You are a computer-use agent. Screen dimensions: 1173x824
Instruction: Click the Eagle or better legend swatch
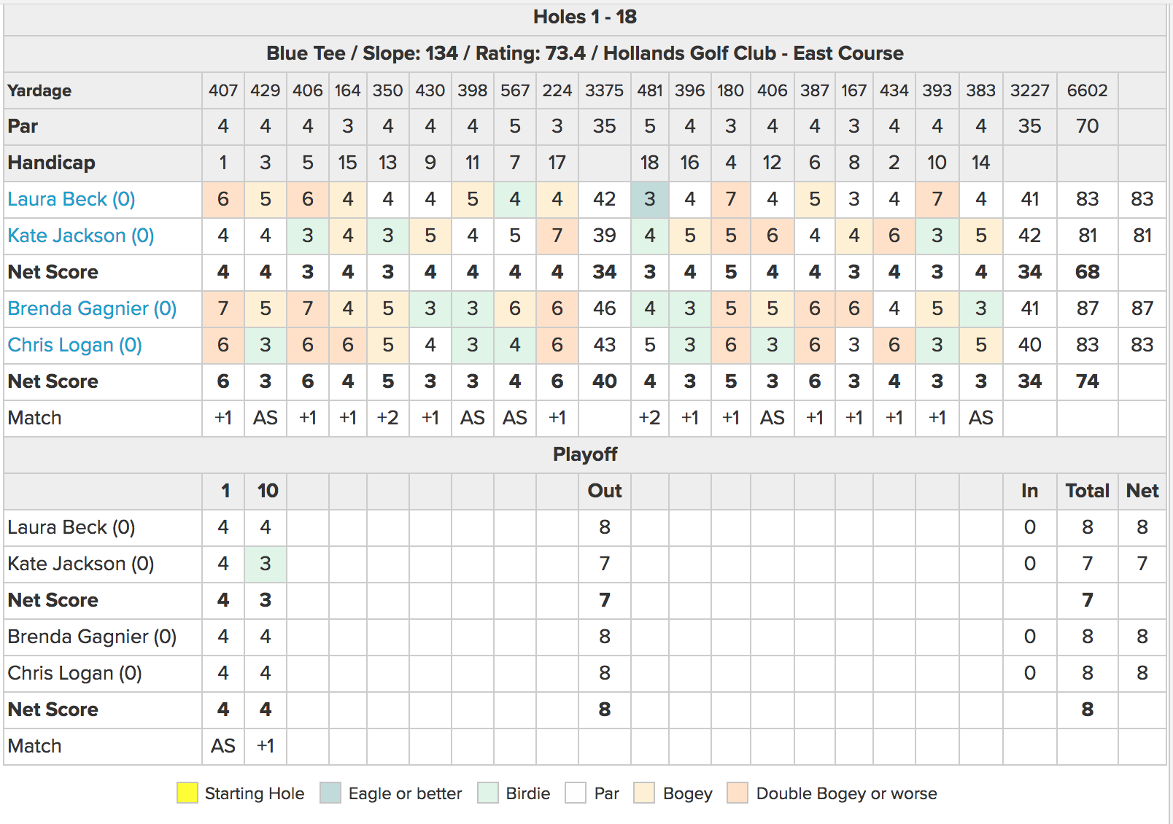point(330,793)
